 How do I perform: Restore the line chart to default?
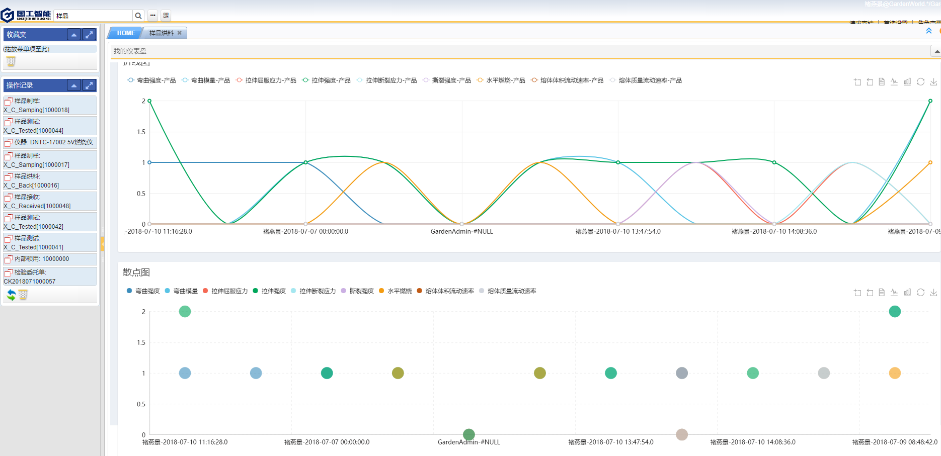pos(920,82)
